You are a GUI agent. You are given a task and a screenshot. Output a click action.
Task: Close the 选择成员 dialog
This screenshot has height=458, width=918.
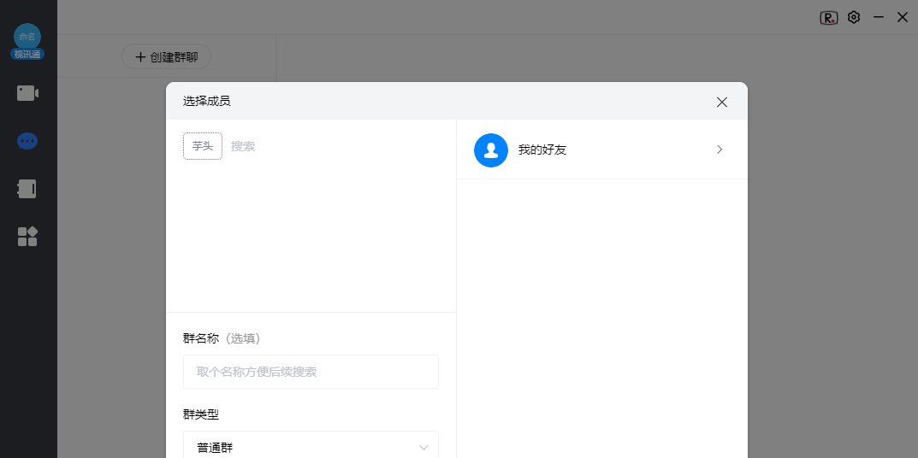tap(722, 102)
